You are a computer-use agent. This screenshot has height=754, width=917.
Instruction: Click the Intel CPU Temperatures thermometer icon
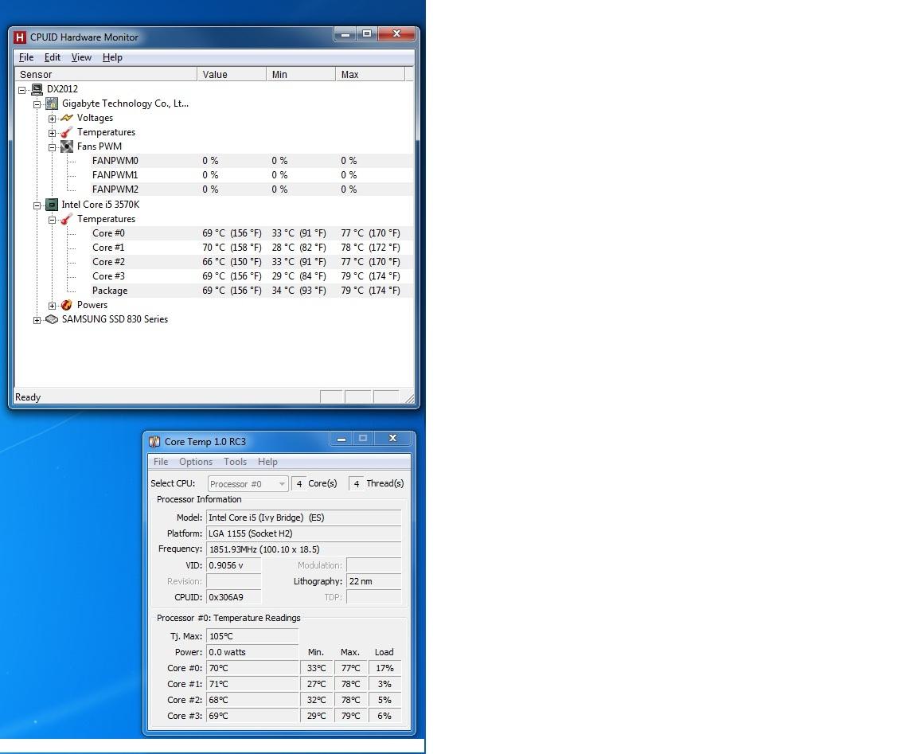coord(67,219)
